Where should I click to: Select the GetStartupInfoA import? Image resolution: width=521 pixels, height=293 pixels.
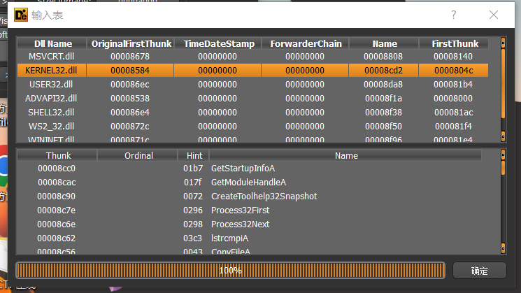pyautogui.click(x=249, y=169)
